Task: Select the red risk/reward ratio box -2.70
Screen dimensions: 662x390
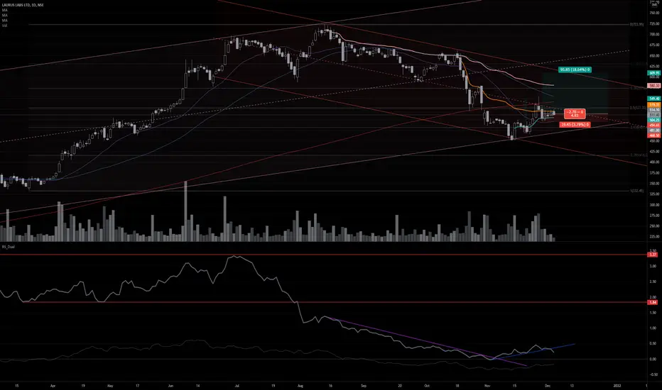Action: click(575, 114)
